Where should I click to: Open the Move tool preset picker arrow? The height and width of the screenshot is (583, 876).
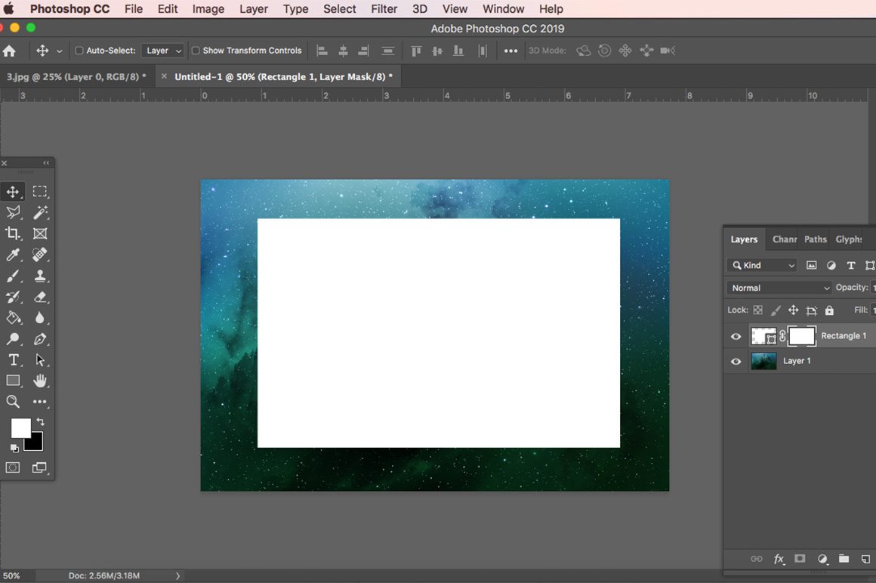59,51
